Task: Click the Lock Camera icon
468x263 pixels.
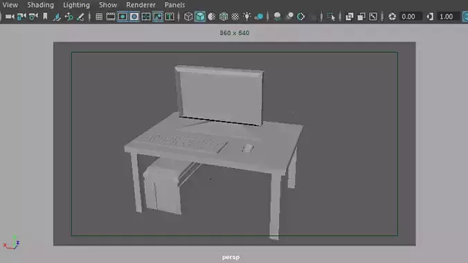Action: point(21,17)
